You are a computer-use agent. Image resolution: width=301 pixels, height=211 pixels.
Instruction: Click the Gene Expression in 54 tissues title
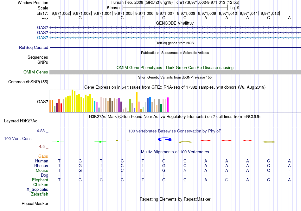pyautogui.click(x=175, y=87)
